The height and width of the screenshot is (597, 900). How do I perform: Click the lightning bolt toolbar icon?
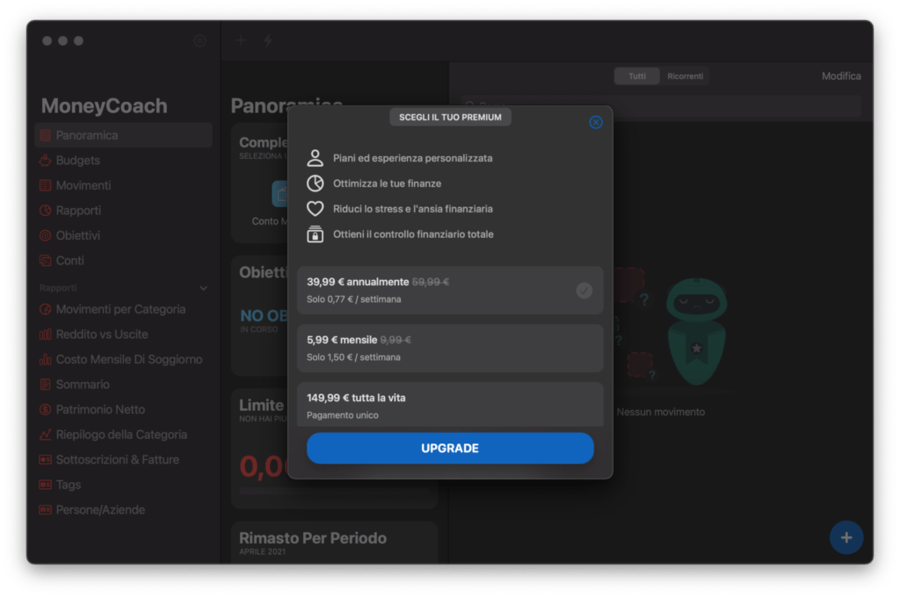268,40
